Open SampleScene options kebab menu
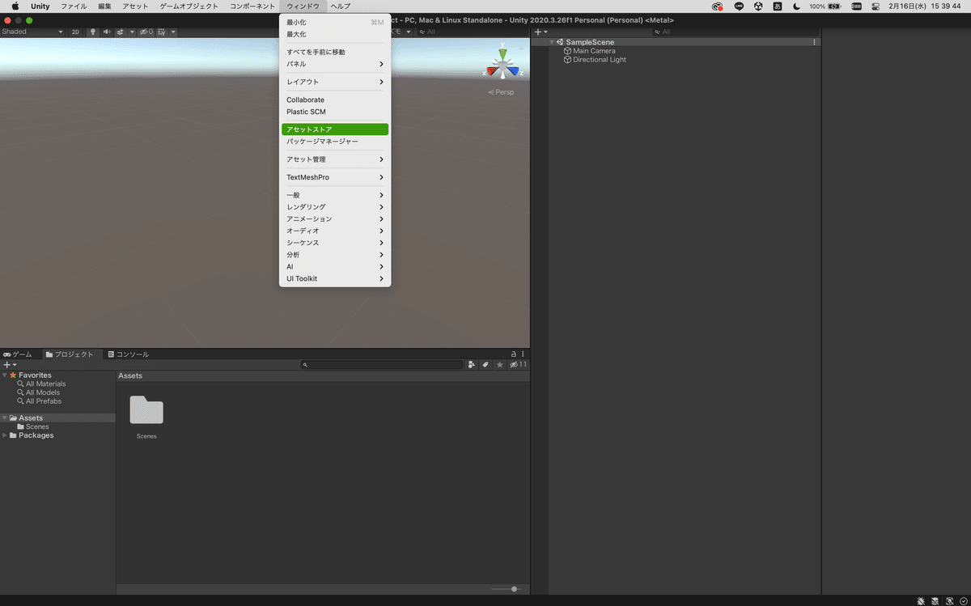 [815, 42]
